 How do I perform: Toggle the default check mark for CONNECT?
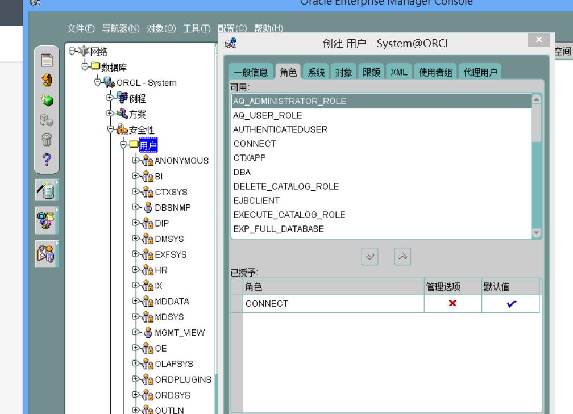click(511, 303)
